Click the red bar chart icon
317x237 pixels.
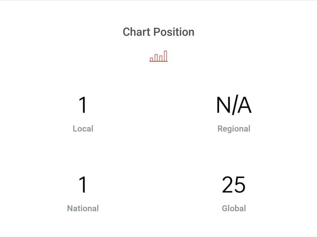(158, 56)
